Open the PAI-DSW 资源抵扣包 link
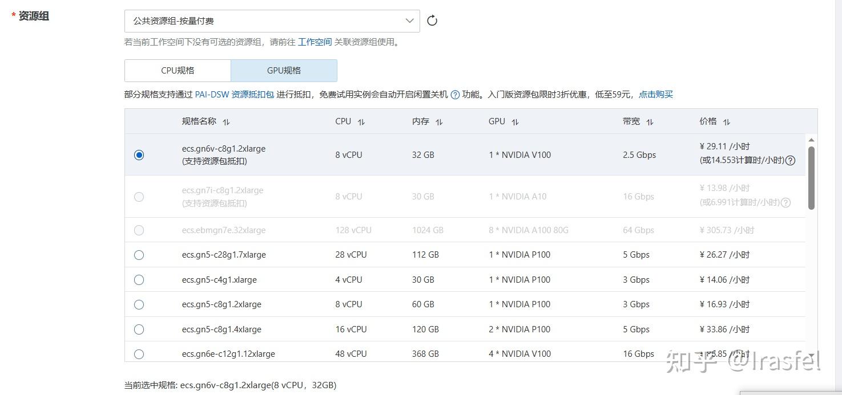 click(234, 95)
